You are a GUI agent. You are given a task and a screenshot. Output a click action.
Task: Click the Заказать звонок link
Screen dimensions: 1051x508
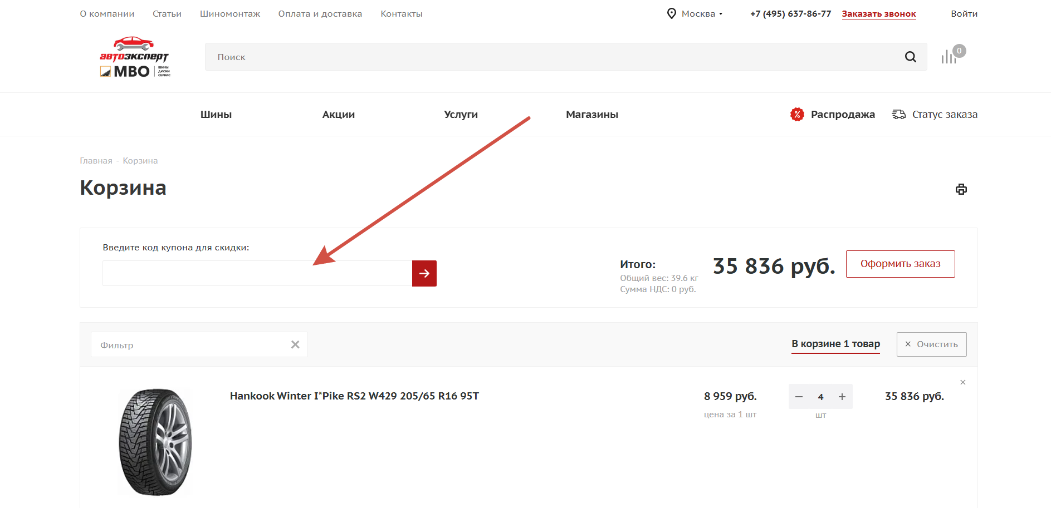click(x=879, y=14)
